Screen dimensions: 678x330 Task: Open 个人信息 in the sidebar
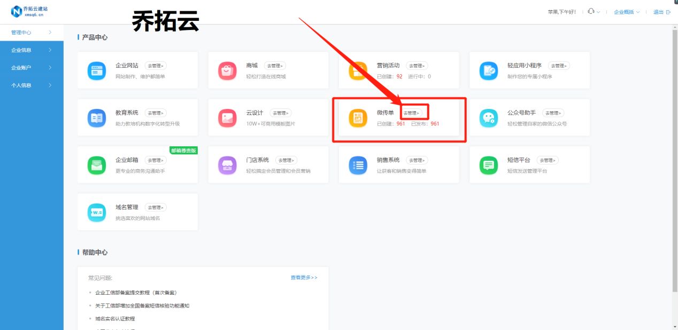(32, 85)
